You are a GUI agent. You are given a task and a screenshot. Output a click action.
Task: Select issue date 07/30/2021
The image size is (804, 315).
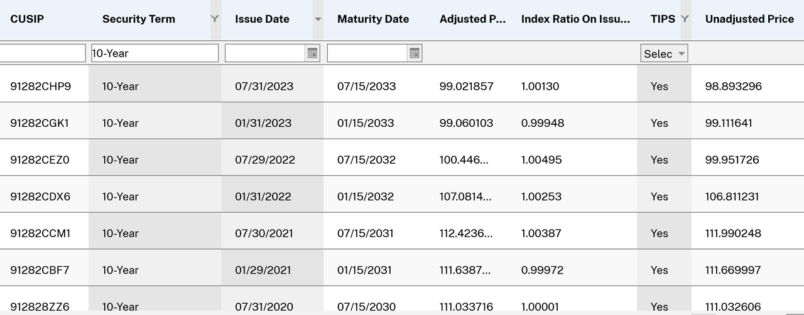click(x=264, y=233)
